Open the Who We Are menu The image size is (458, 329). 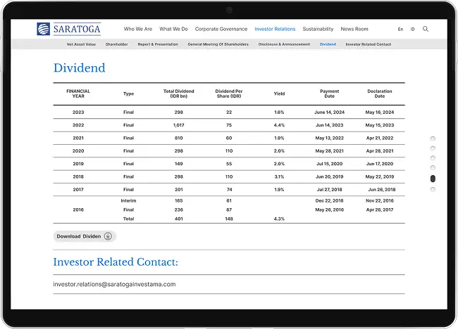[x=138, y=30]
